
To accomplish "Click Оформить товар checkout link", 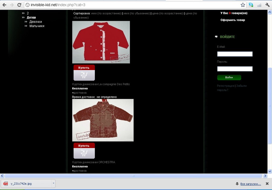I will click(233, 20).
